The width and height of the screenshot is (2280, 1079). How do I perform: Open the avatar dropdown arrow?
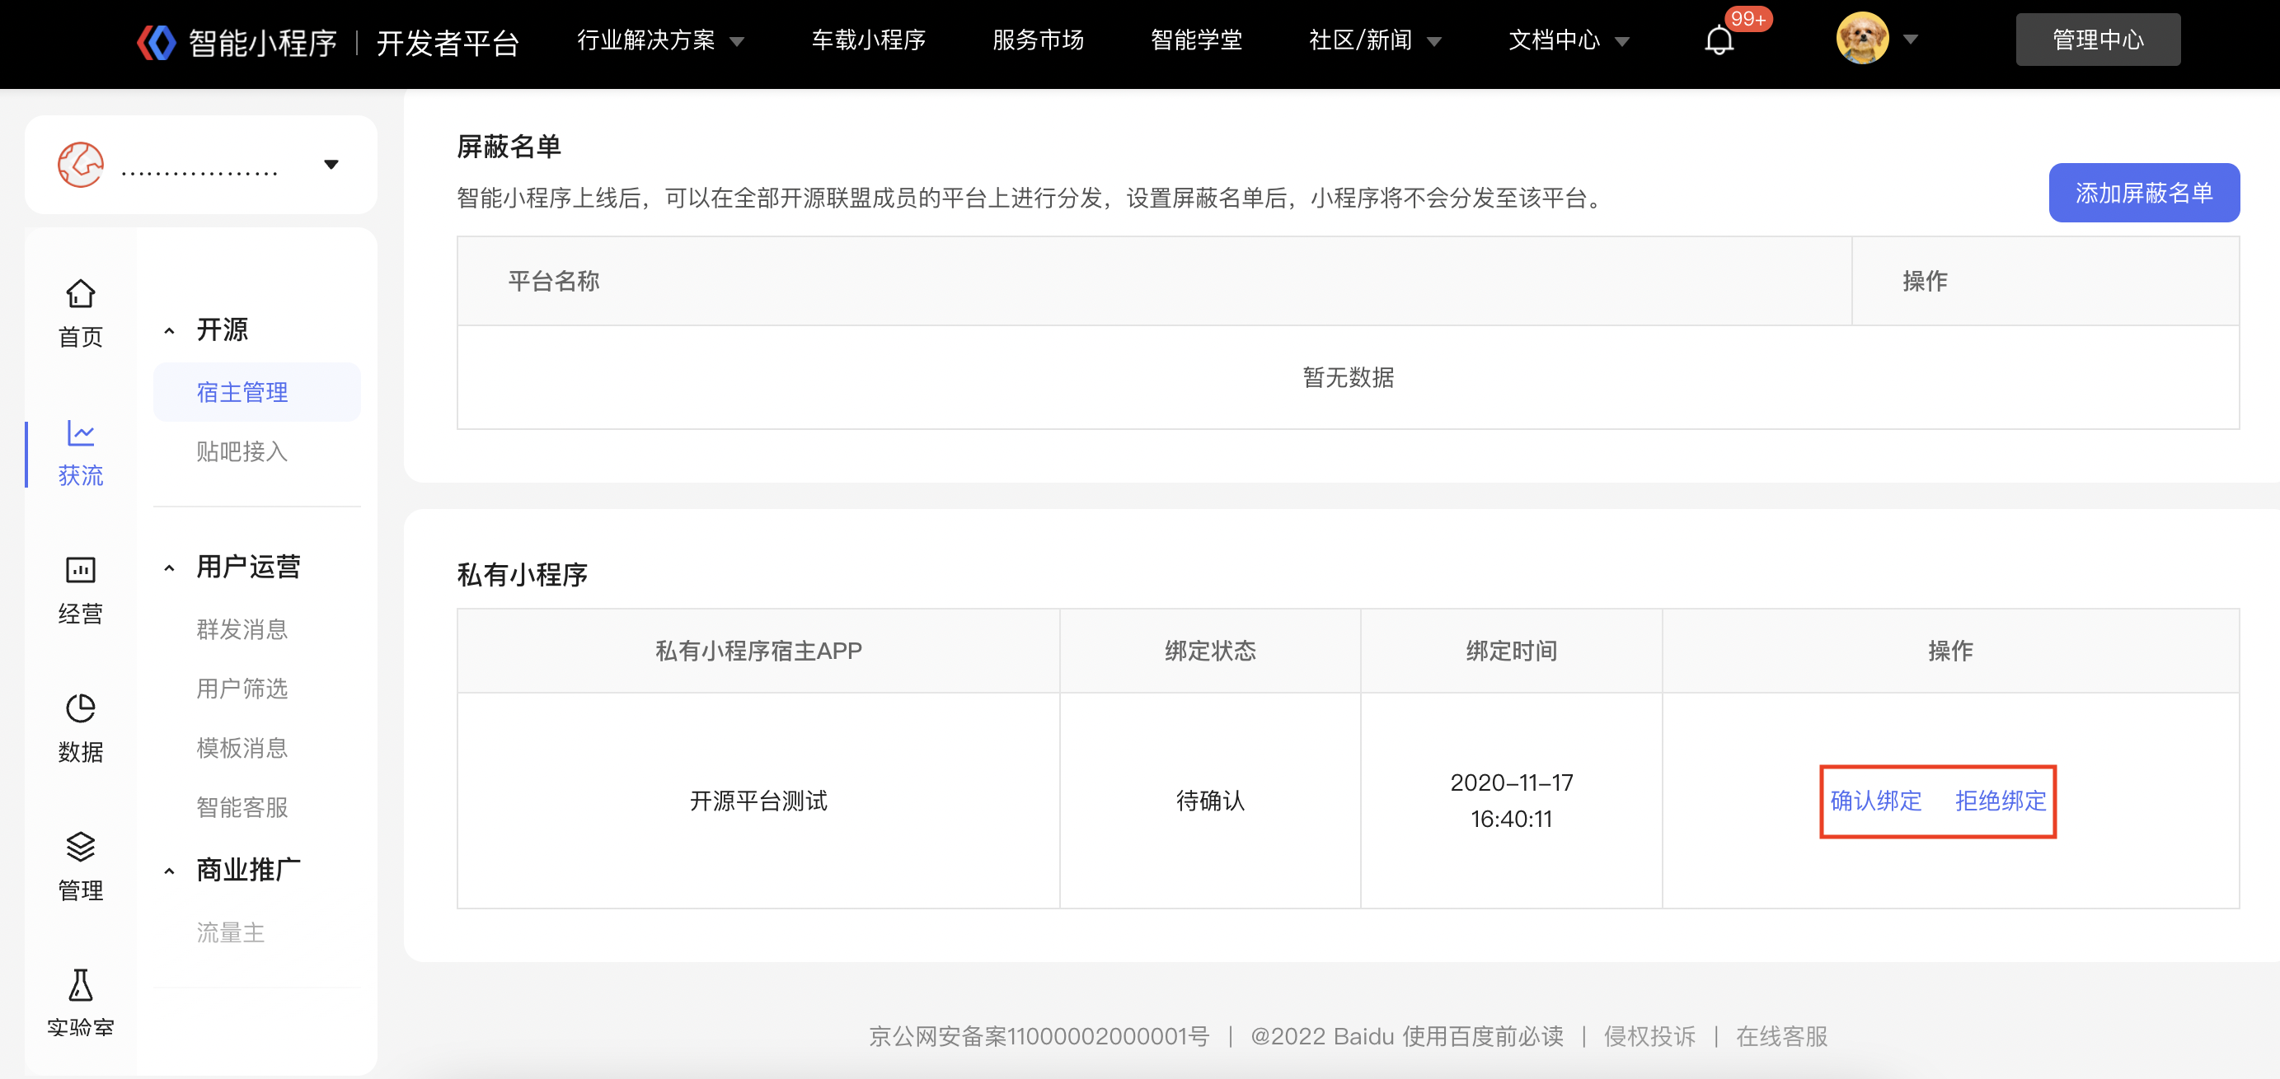point(1910,40)
